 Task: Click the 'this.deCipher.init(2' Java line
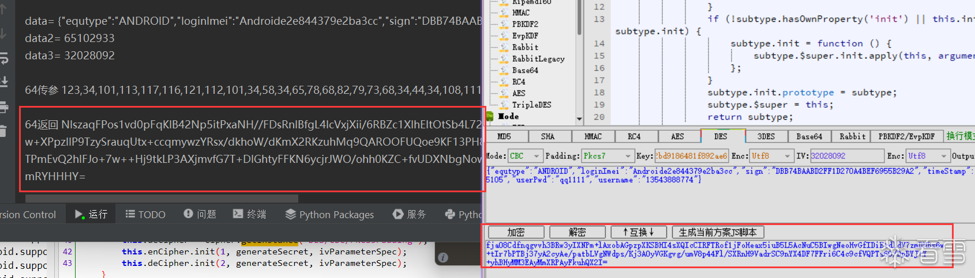[264, 263]
